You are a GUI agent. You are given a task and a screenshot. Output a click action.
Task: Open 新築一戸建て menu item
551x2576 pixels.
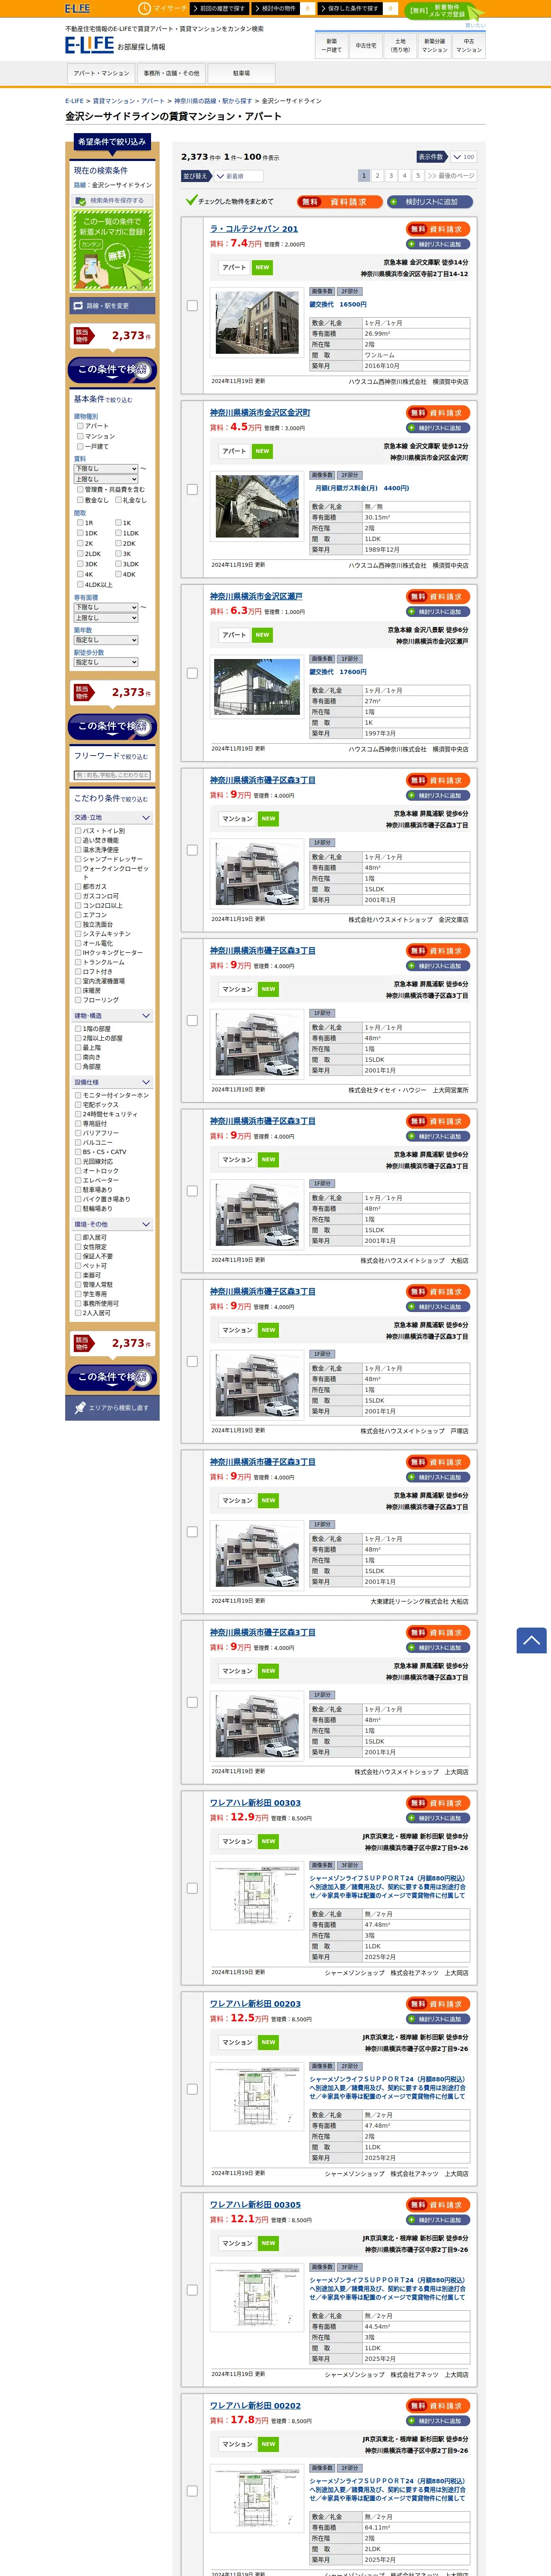coord(332,45)
